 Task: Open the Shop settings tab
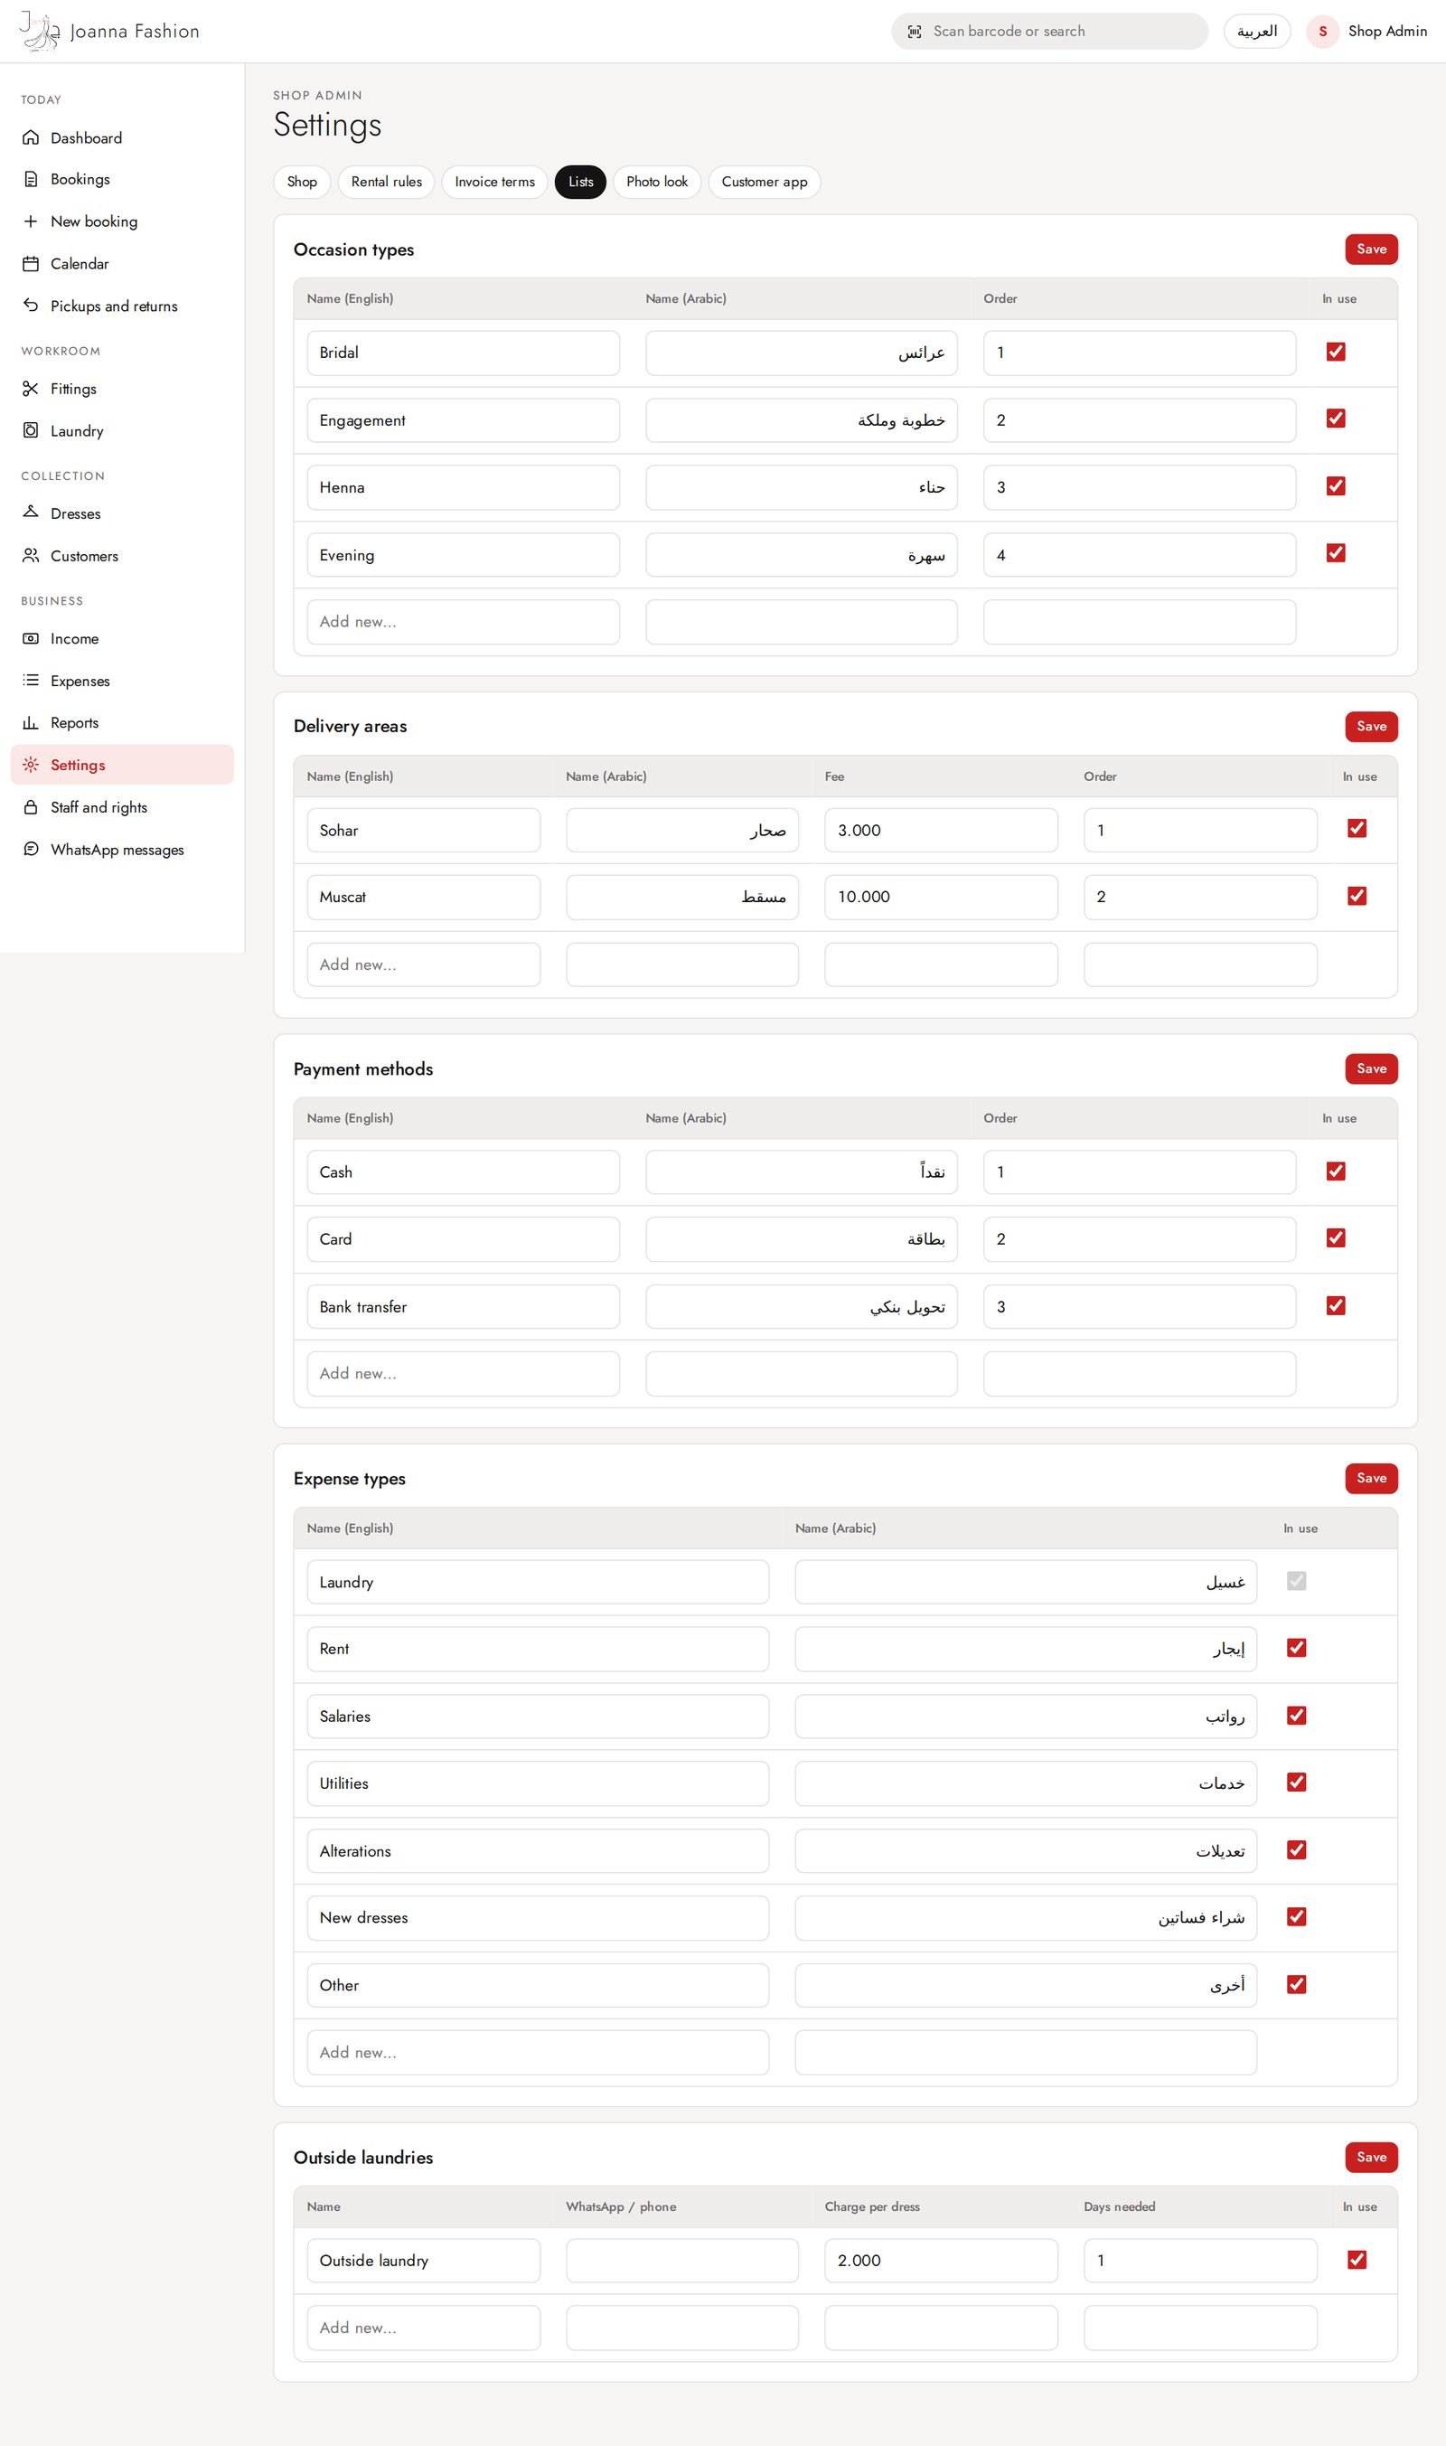coord(302,183)
